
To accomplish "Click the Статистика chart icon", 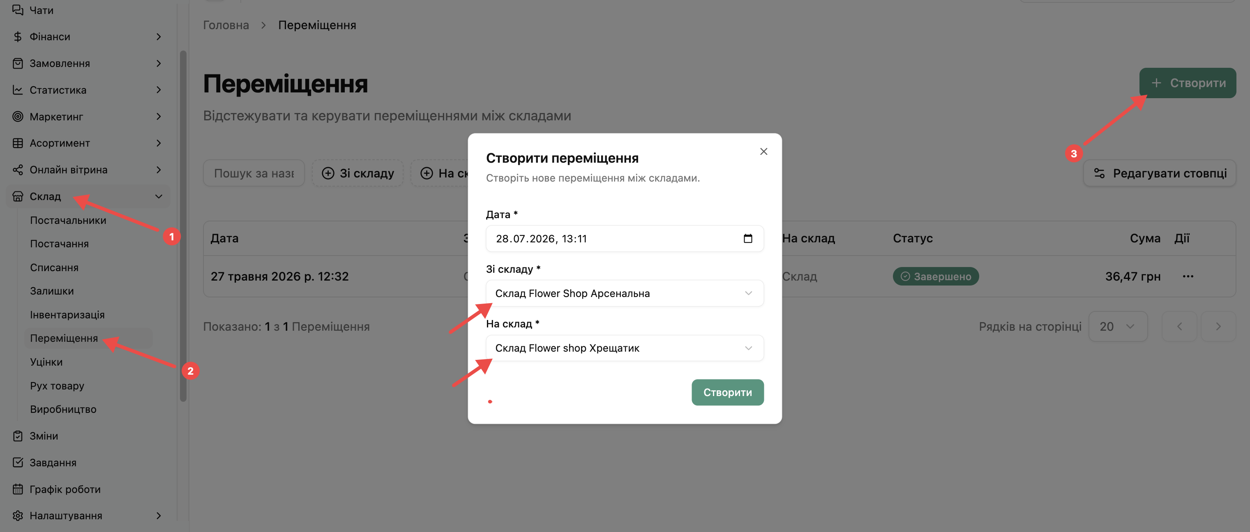I will tap(18, 90).
